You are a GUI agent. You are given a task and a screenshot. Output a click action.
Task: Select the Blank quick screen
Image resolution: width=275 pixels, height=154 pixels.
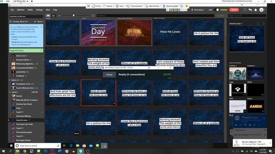256,90
